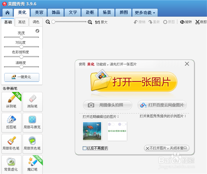Select the 高级 sub-tab

click(22, 22)
